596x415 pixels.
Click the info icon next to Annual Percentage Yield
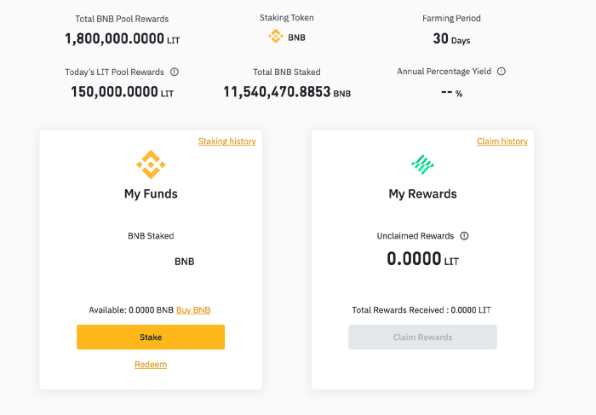[x=501, y=71]
